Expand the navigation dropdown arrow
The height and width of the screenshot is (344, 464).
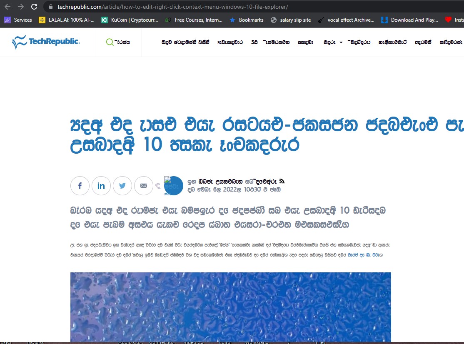click(341, 42)
